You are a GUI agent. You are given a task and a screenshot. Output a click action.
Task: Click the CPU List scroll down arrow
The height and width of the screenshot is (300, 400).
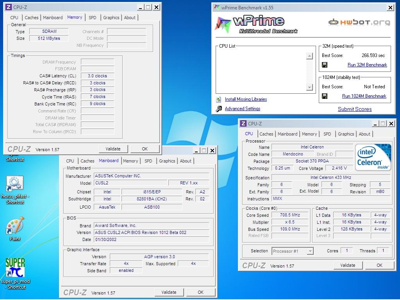click(x=309, y=87)
